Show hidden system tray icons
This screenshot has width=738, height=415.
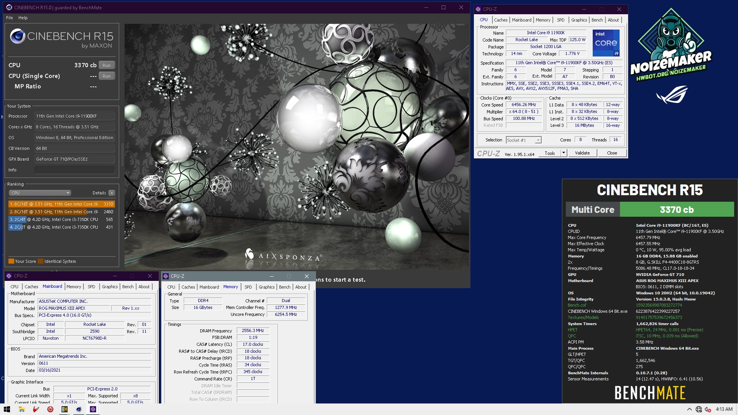(689, 409)
